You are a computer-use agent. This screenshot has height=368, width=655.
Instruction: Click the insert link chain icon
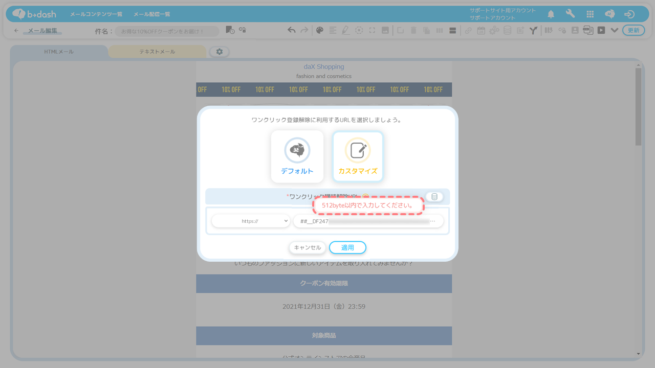tap(468, 31)
